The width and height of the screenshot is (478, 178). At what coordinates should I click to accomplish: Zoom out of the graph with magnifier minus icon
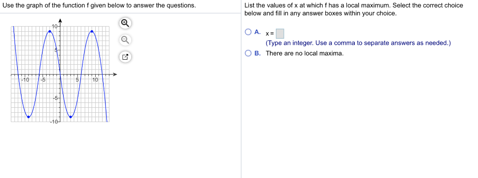pos(125,40)
